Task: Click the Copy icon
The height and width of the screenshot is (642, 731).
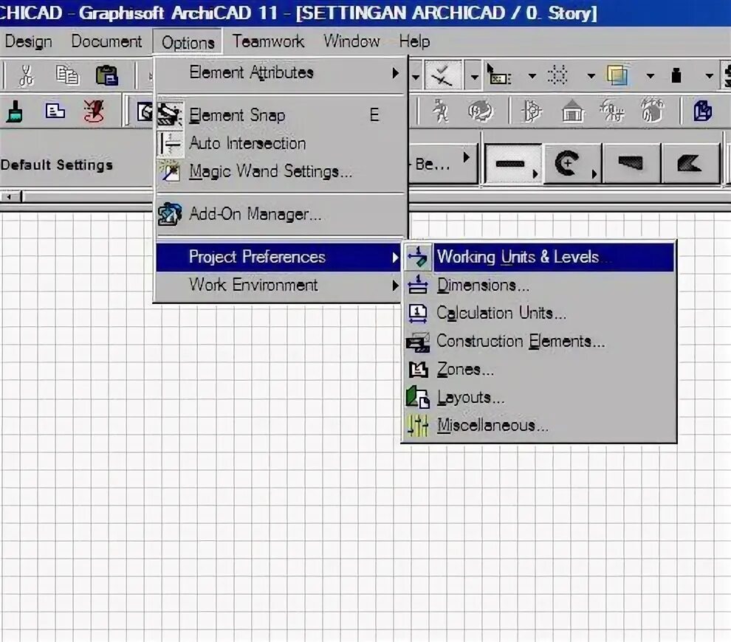Action: pos(68,75)
